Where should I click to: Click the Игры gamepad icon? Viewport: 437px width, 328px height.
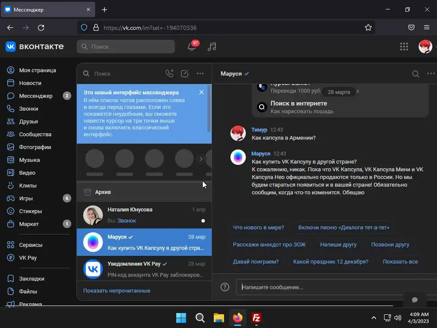[11, 198]
